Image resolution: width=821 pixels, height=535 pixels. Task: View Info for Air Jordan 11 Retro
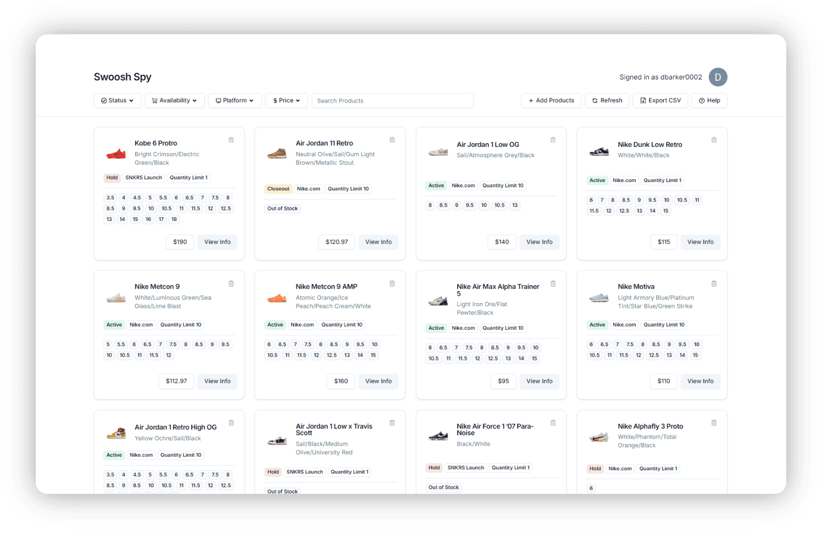point(379,242)
